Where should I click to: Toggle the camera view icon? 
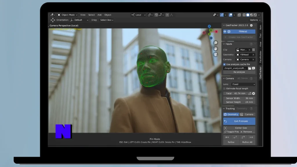(215, 55)
